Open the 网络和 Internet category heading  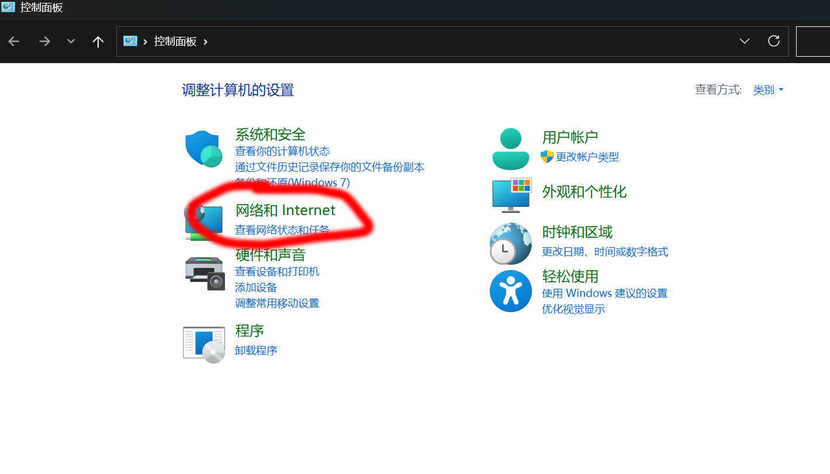pyautogui.click(x=285, y=210)
